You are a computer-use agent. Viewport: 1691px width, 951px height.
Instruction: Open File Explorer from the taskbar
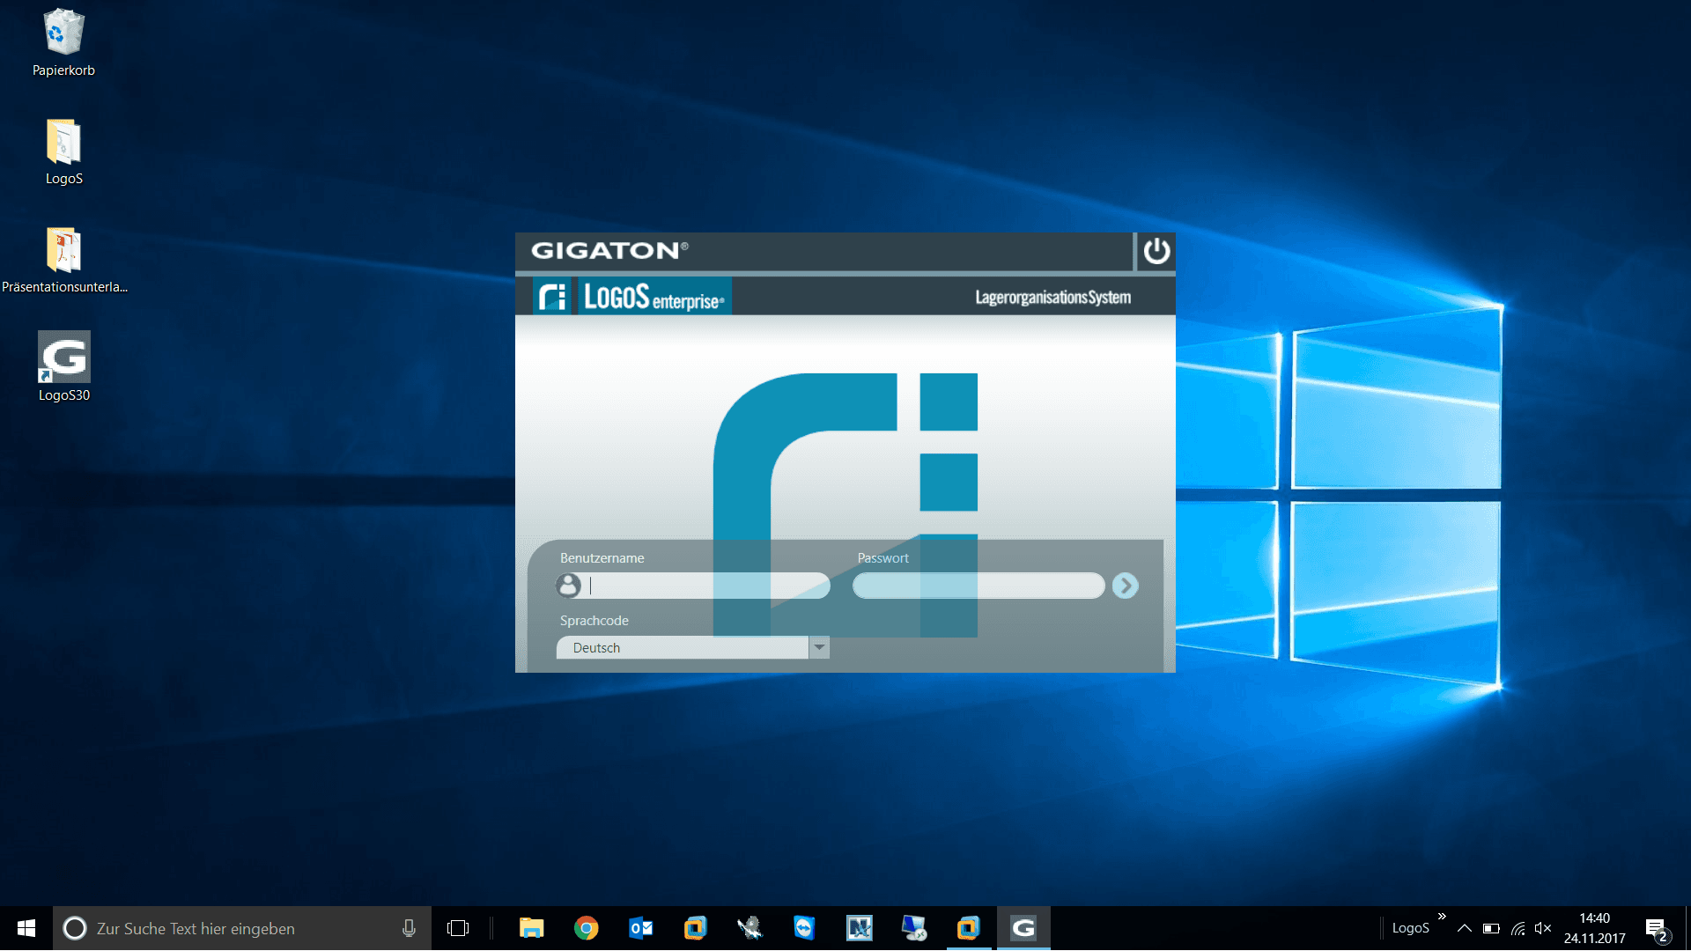tap(531, 928)
